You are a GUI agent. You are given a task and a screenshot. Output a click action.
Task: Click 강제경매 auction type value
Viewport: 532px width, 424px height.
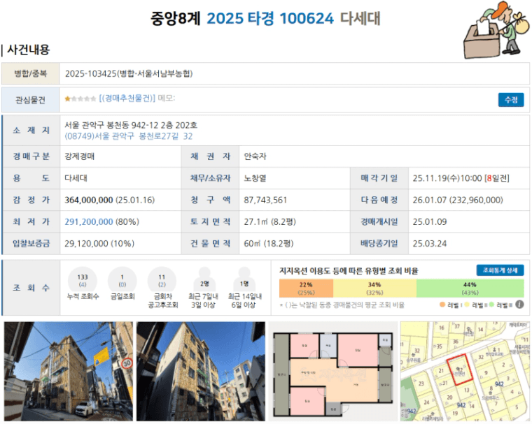[80, 156]
